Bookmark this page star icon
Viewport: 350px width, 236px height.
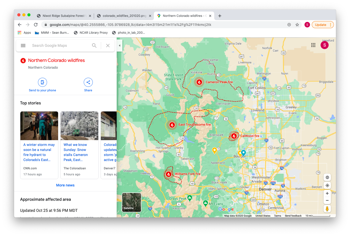297,25
